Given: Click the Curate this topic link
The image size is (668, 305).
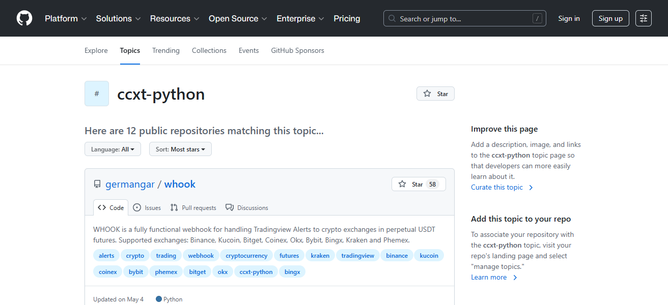Looking at the screenshot, I should click(502, 187).
